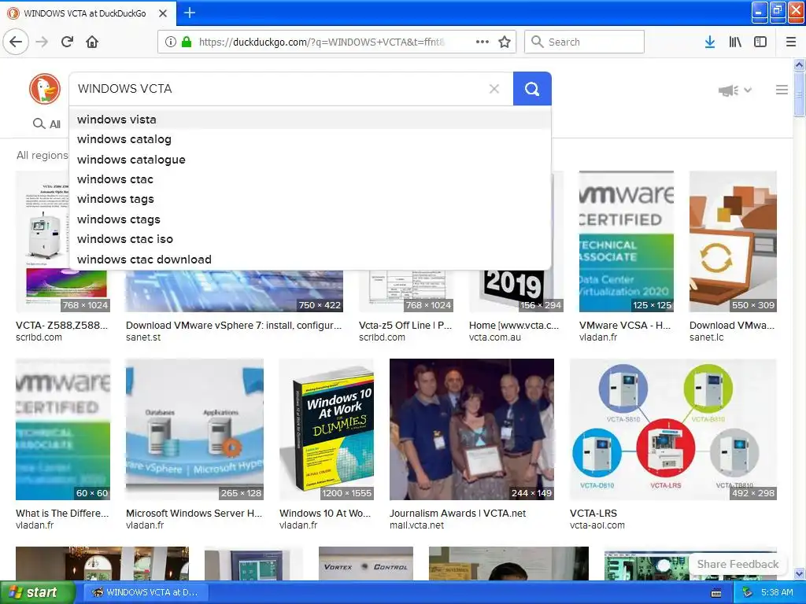Open the Firefox downloads panel
Viewport: 806px width, 604px height.
pyautogui.click(x=710, y=42)
